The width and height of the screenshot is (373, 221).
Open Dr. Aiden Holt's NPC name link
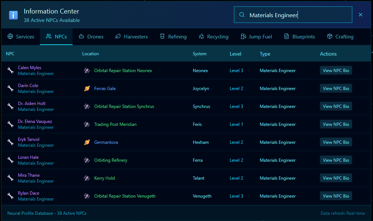click(32, 104)
